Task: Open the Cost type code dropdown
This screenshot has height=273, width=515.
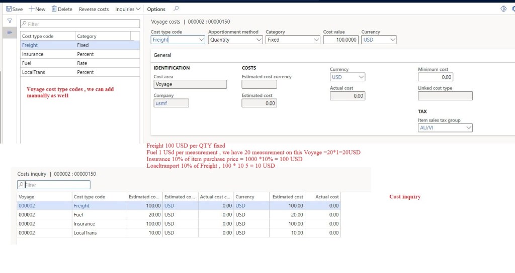Action: [x=201, y=40]
